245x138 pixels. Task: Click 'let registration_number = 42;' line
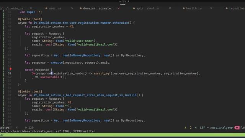[x=50, y=26]
